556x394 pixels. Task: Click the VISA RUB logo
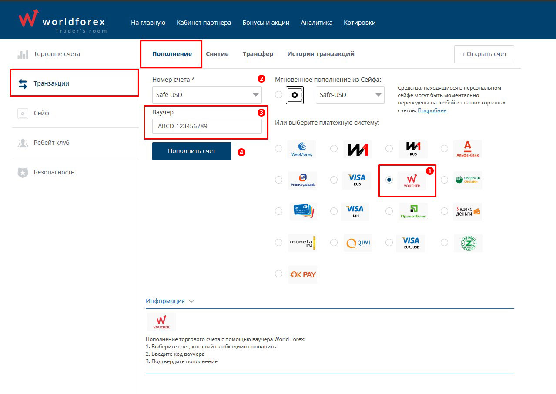357,180
